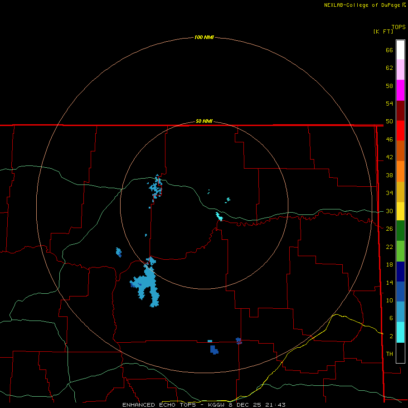Pick the dark orange legend swatch
This screenshot has height=408, width=408.
pos(400,151)
